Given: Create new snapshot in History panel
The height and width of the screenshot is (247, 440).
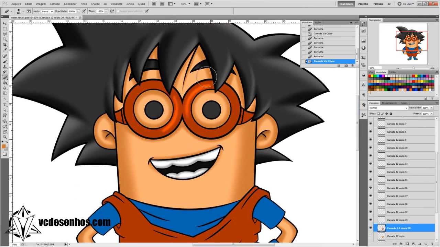Looking at the screenshot, I should pos(345,66).
